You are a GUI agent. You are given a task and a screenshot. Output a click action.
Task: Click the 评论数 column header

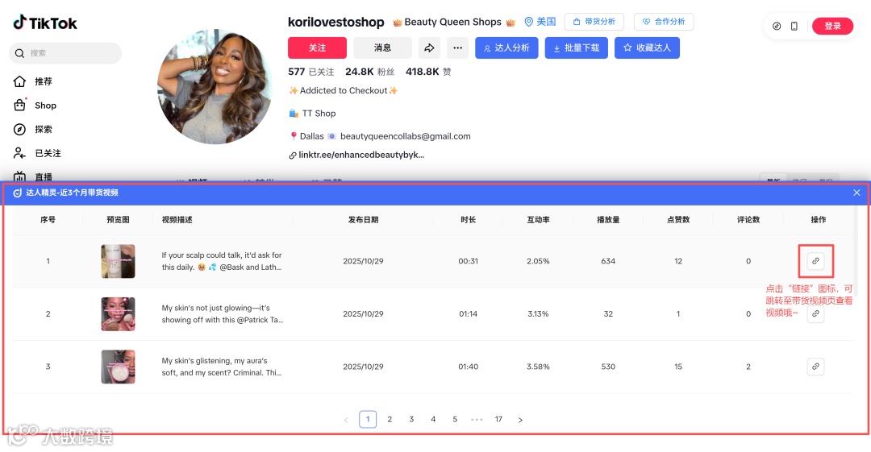748,220
